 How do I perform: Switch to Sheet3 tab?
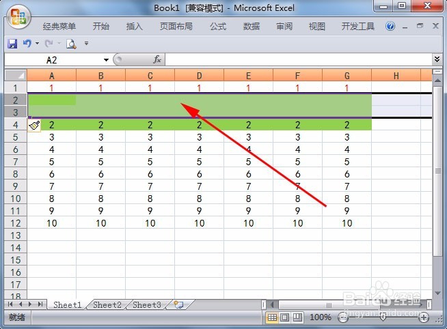(x=147, y=305)
